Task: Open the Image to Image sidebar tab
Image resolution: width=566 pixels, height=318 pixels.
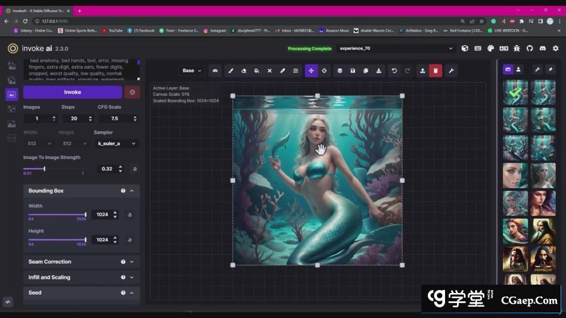Action: tap(11, 80)
